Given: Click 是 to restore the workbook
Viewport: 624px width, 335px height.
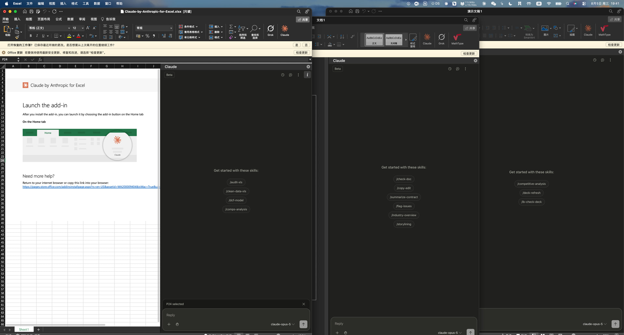Looking at the screenshot, I should point(297,45).
